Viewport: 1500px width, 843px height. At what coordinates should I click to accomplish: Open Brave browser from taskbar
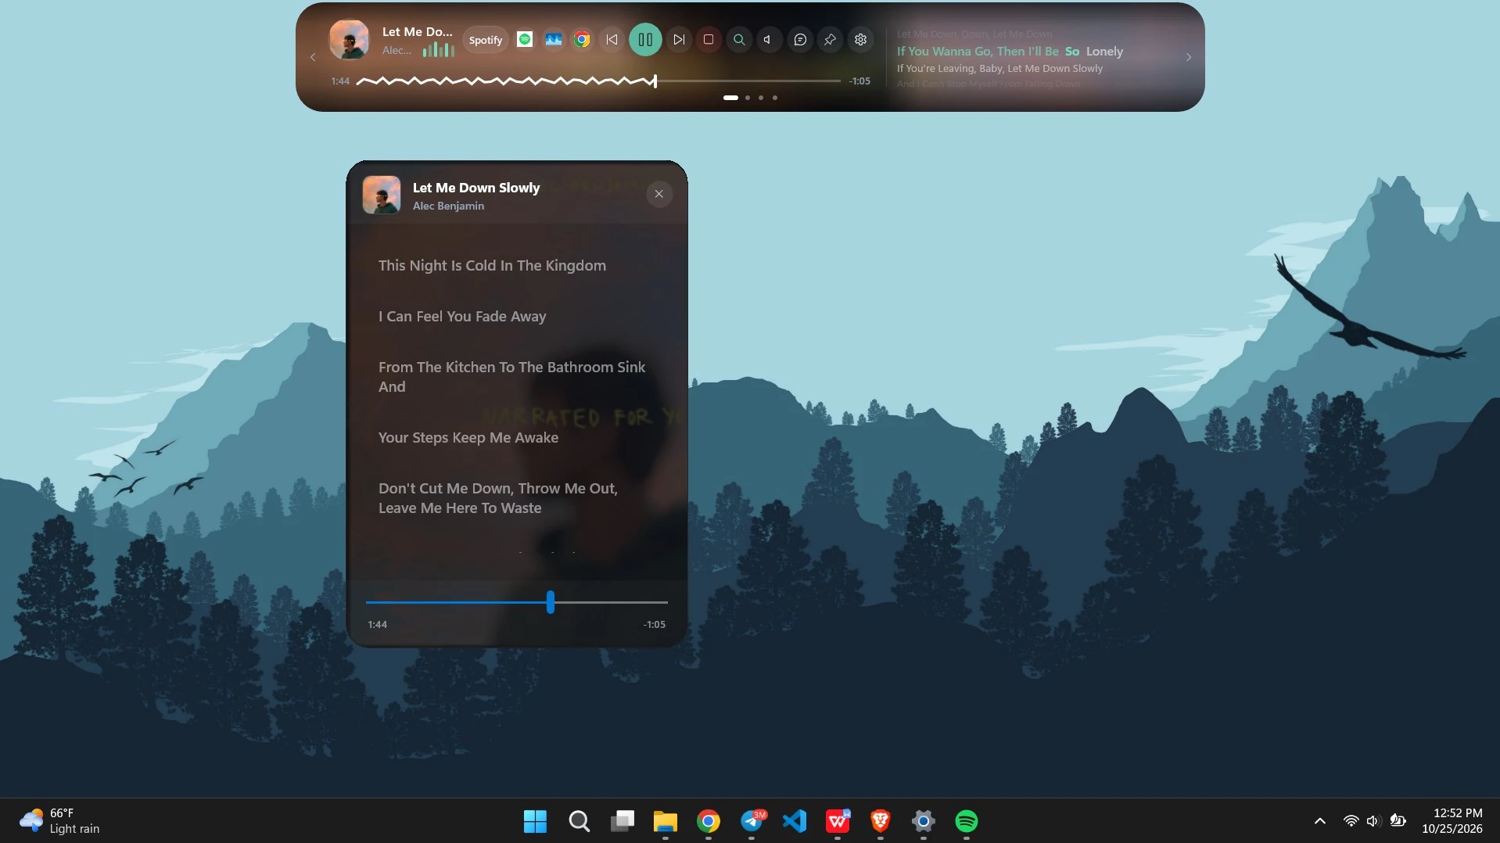881,821
